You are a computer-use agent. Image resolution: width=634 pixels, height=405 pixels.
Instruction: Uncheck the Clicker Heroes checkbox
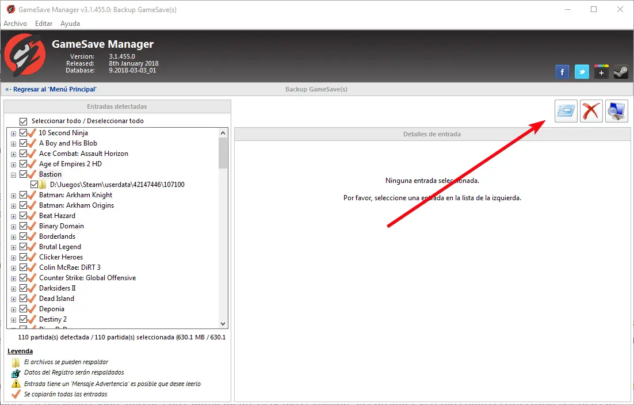coord(23,257)
